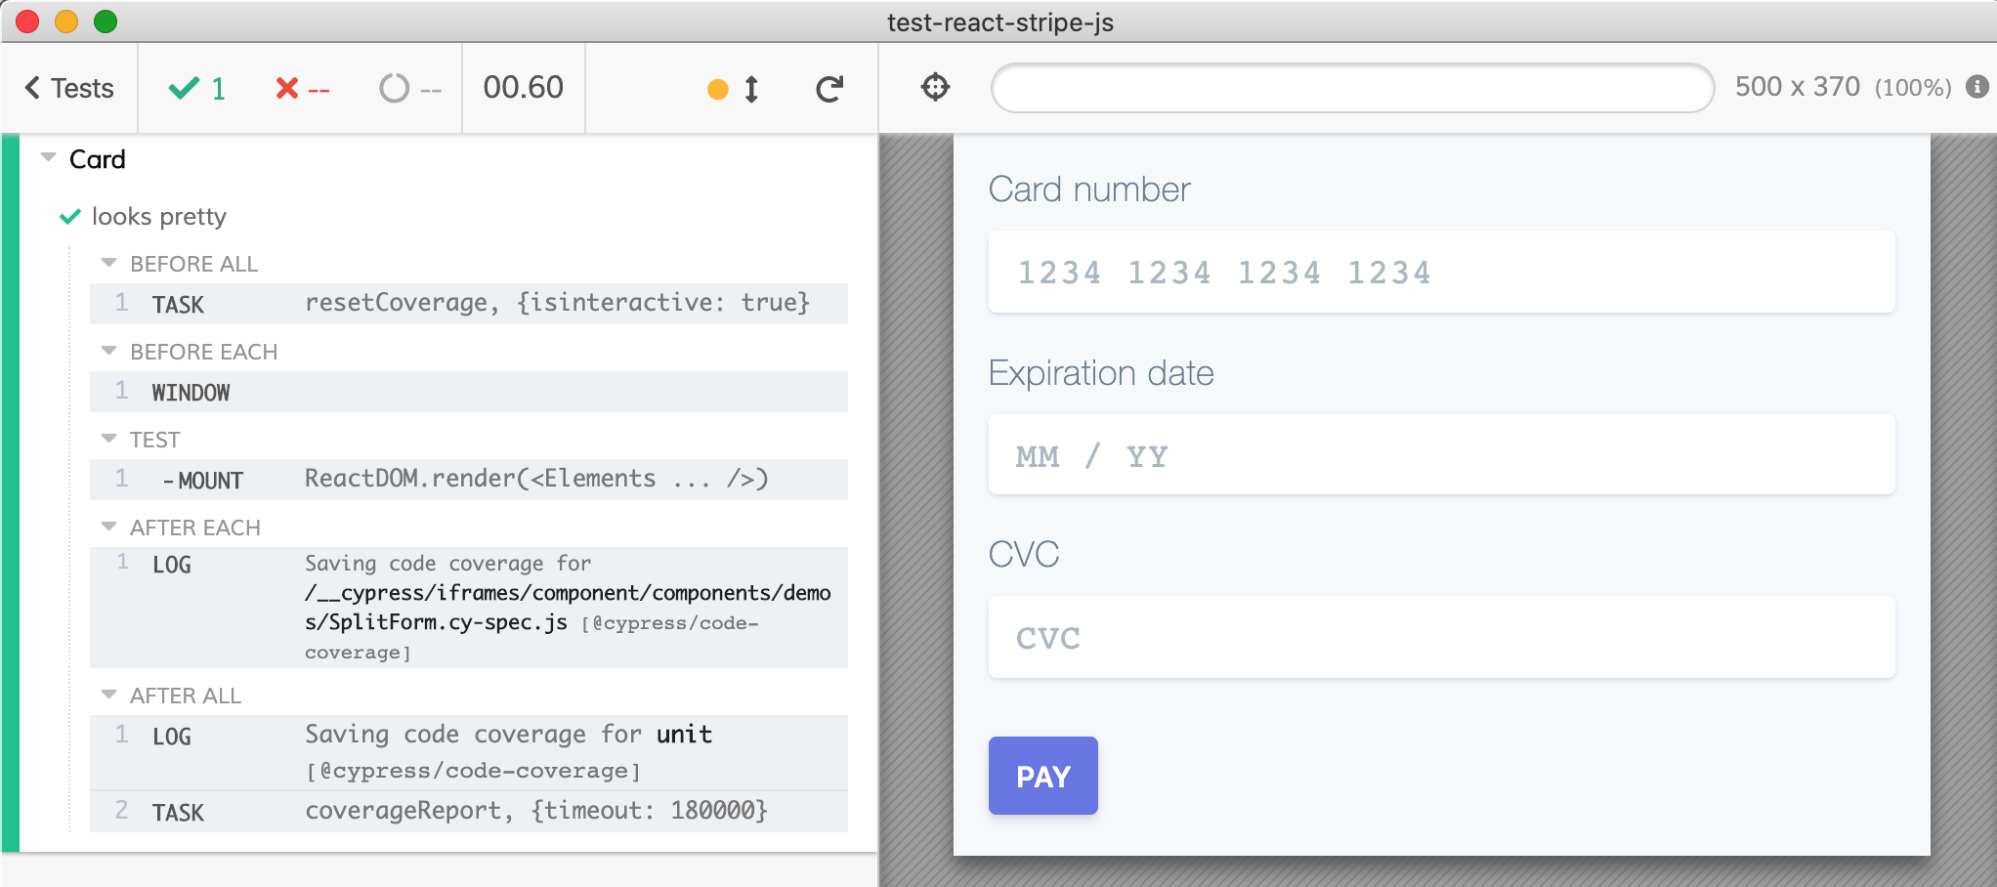Select the LOG SplitForm.cy-spec.js coverage row
1997x887 pixels.
pyautogui.click(x=469, y=608)
